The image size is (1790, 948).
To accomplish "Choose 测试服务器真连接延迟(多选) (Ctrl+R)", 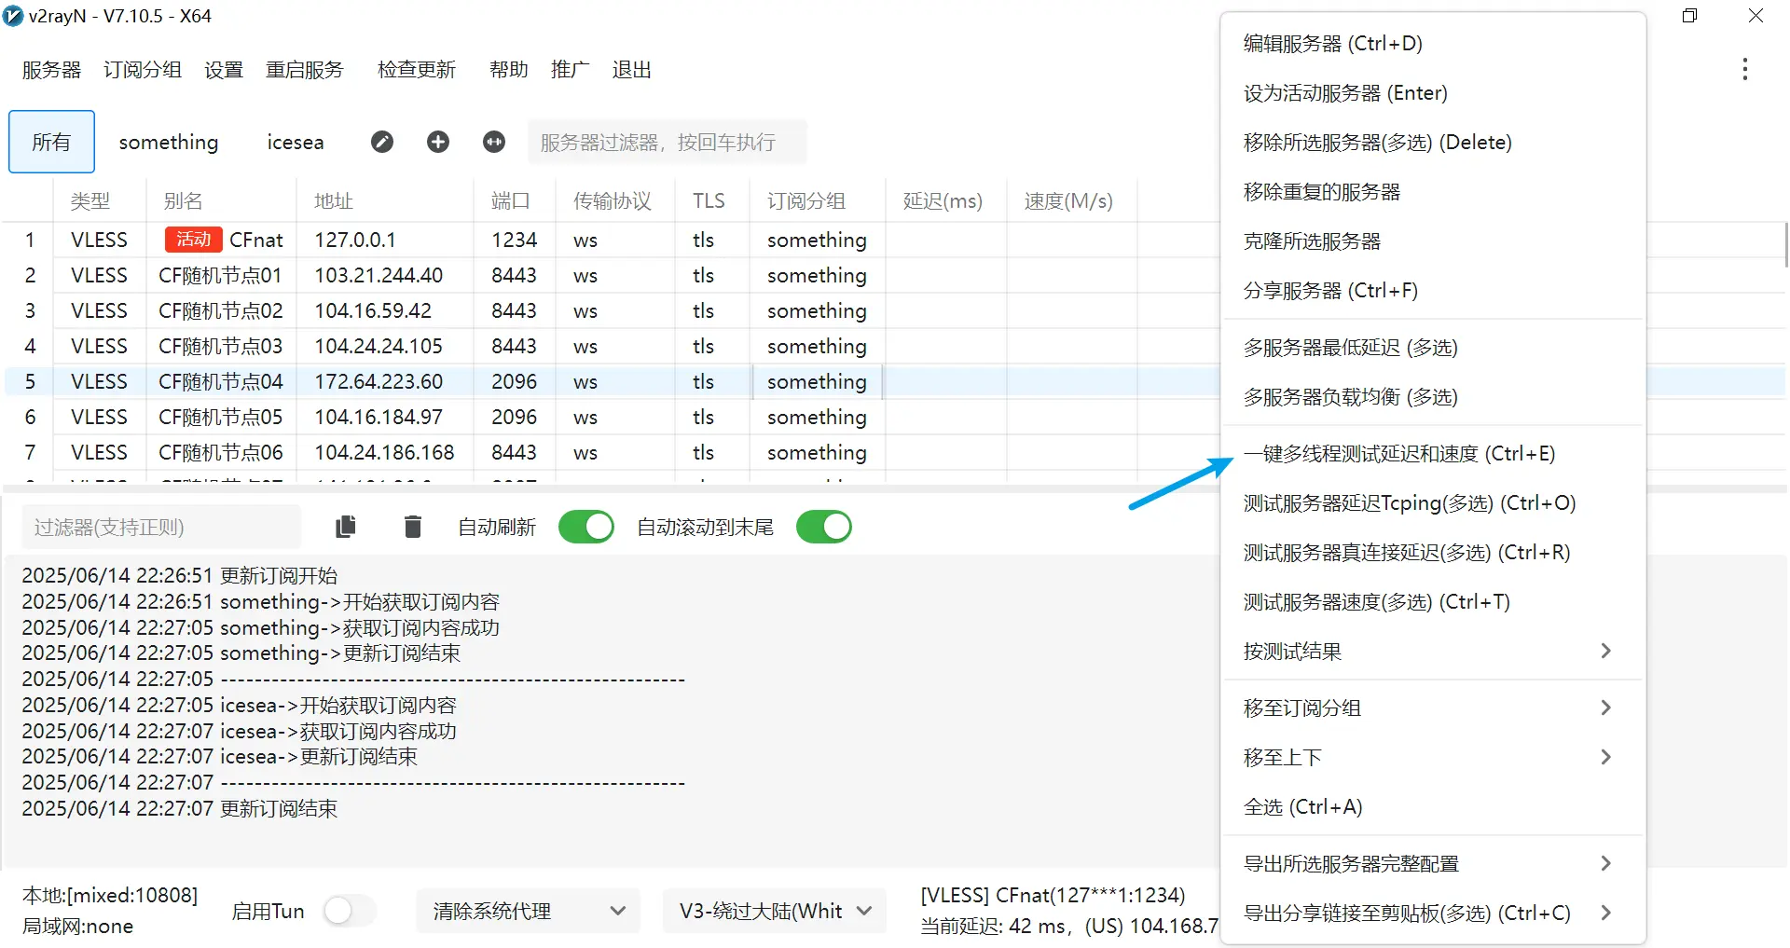I will [x=1433, y=552].
